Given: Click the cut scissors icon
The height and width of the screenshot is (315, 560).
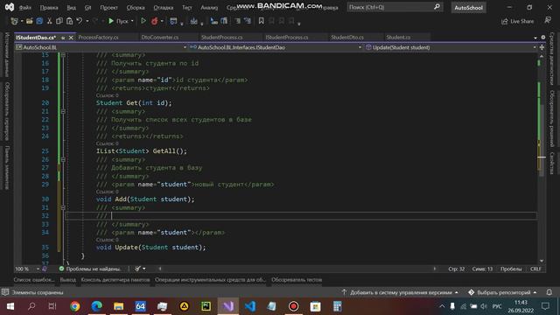Looking at the screenshot, I should (x=50, y=21).
